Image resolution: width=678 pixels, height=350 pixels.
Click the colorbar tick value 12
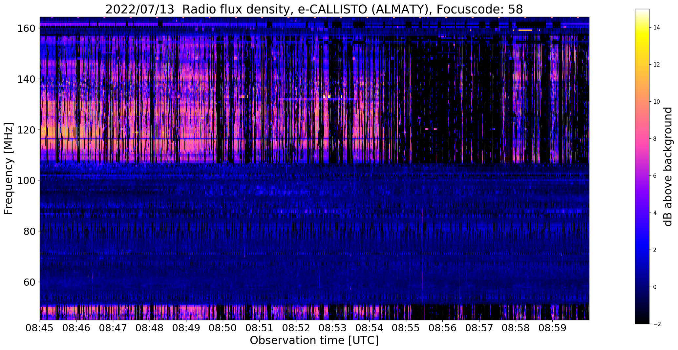click(657, 65)
